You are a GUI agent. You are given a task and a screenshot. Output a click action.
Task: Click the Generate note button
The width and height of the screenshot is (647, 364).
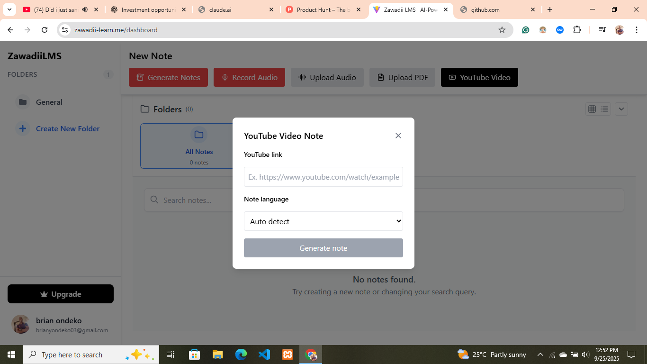[x=323, y=248]
